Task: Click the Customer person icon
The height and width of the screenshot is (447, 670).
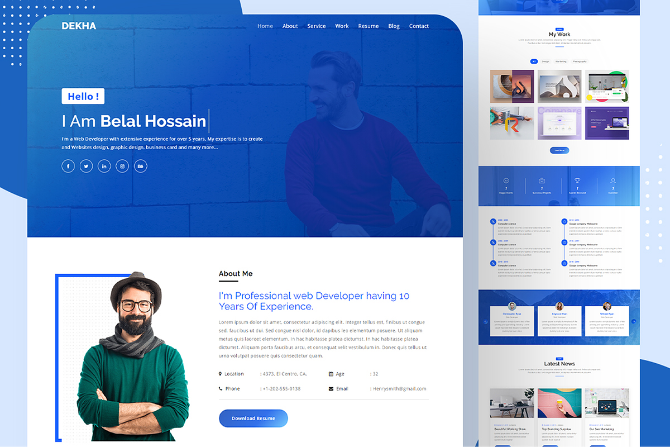Action: click(613, 181)
